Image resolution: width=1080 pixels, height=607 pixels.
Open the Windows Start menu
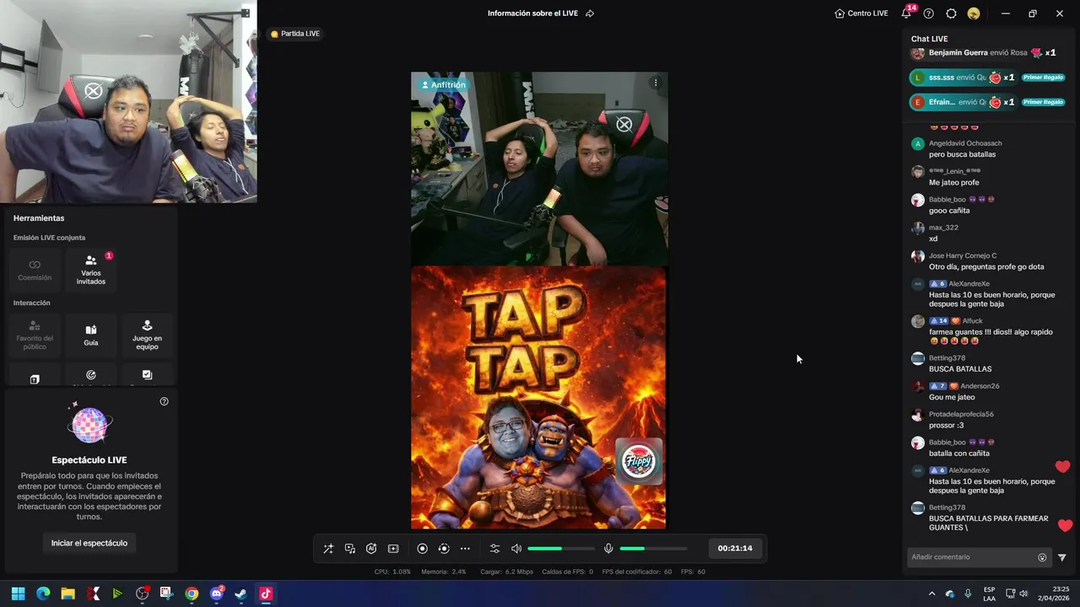[18, 594]
